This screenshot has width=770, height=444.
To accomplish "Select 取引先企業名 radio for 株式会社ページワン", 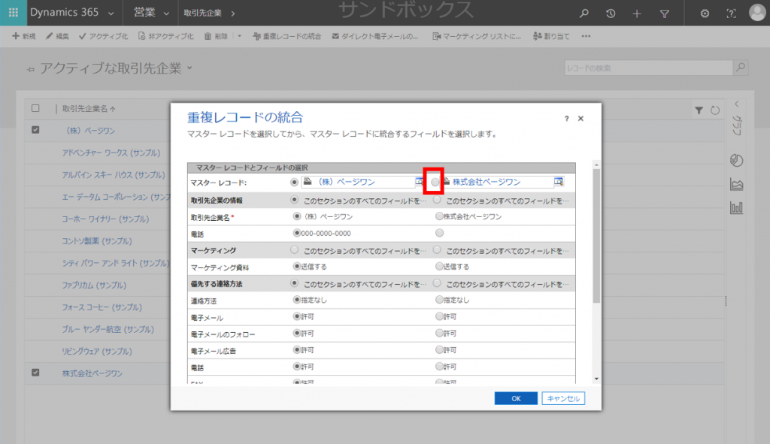I will pos(439,216).
